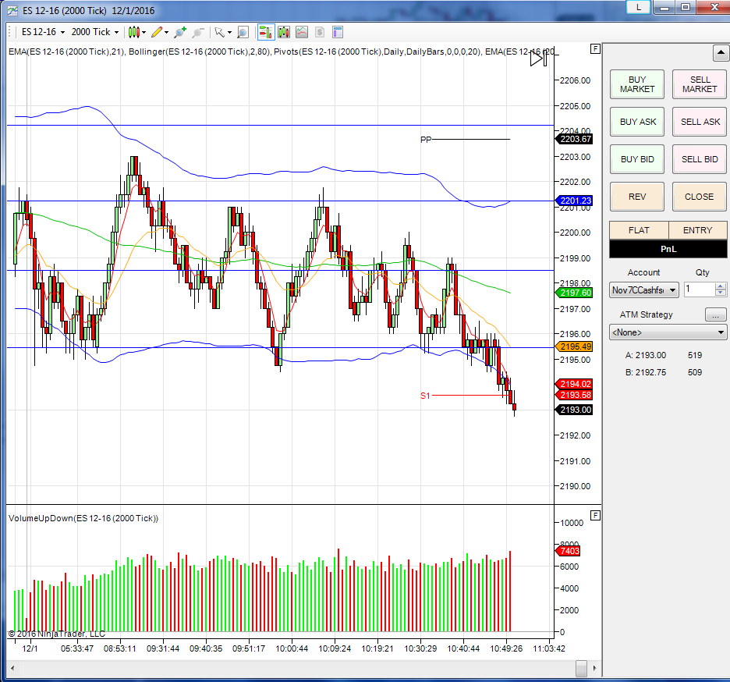Click the horizontal scrollbar left arrow
Screen dimensions: 730x682
(12, 668)
